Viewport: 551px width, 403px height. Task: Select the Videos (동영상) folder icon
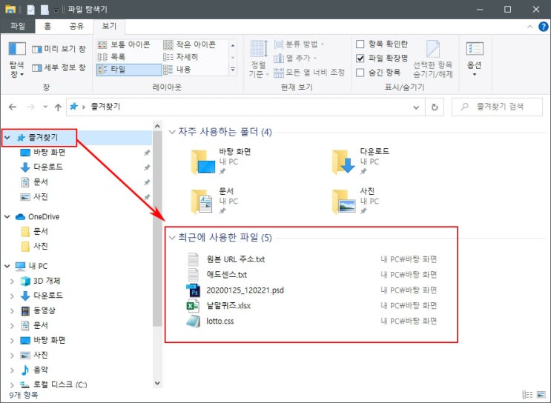(x=25, y=310)
